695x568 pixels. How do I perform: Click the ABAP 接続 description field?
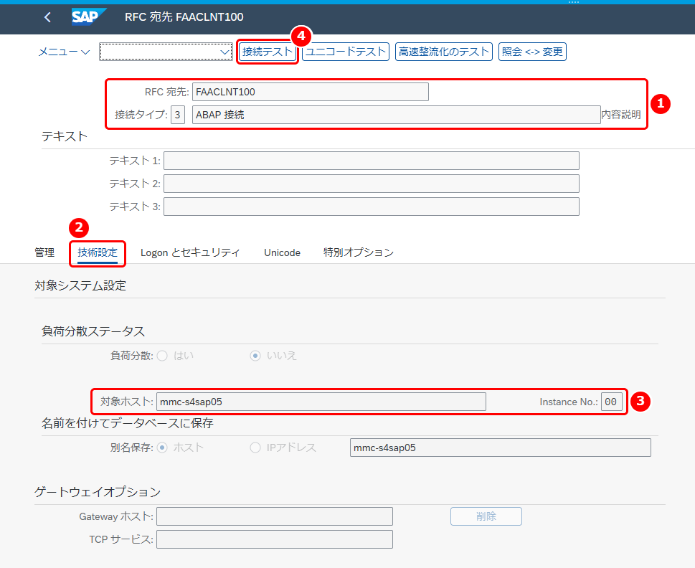click(396, 115)
